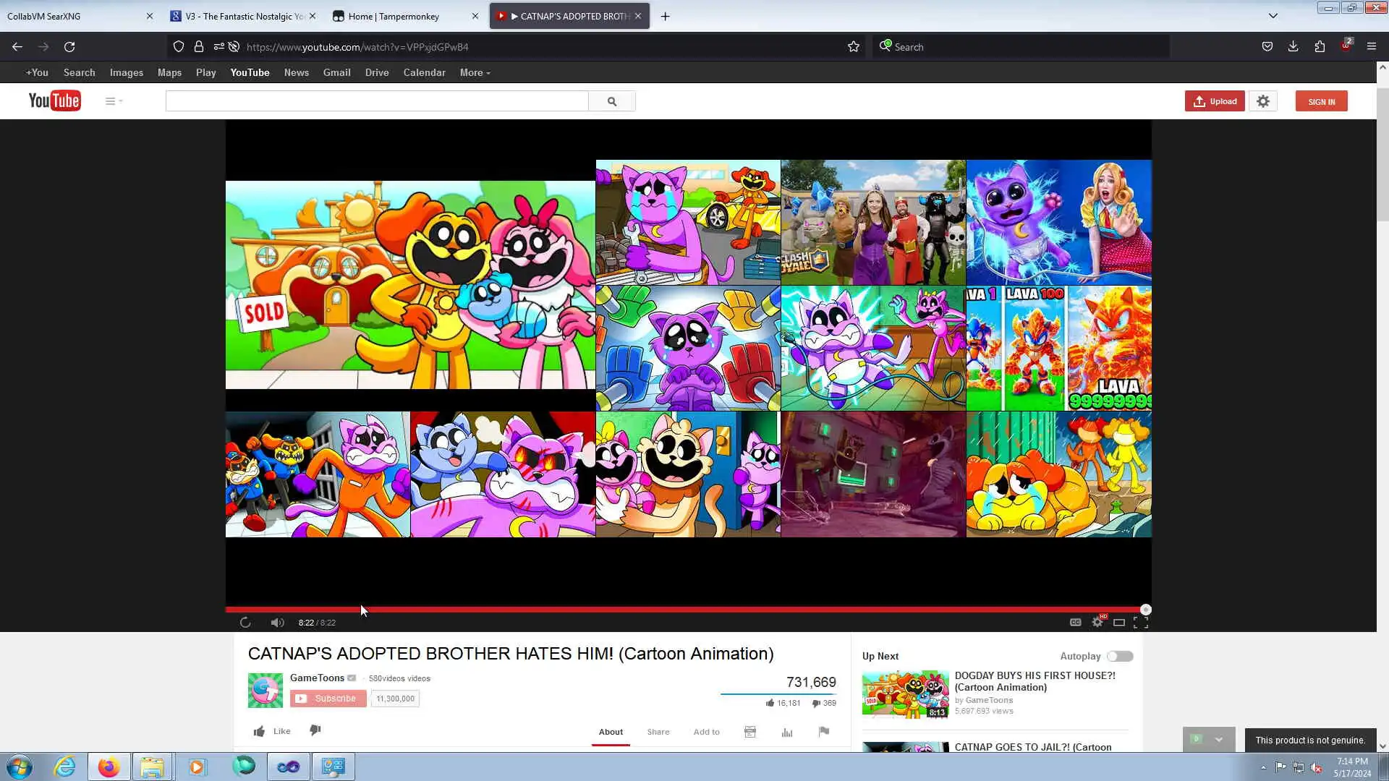
Task: Enter fullscreen mode in the player
Action: [1141, 623]
